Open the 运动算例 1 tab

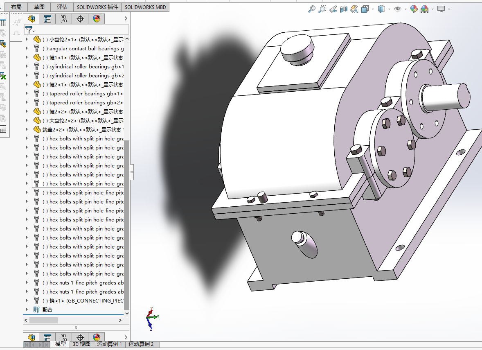point(109,344)
